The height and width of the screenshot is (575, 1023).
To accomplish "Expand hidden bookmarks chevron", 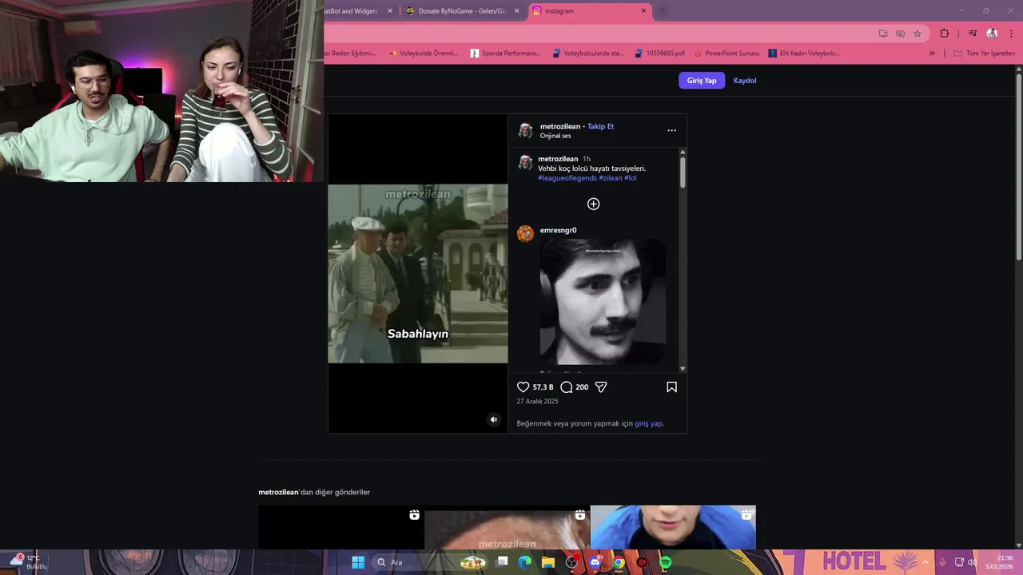I will coord(932,54).
